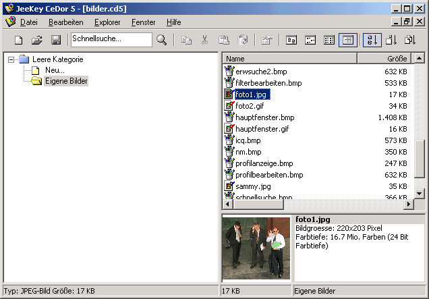Select sammy.jpg in the file list
Screen dimensions: 429x299
click(x=253, y=186)
